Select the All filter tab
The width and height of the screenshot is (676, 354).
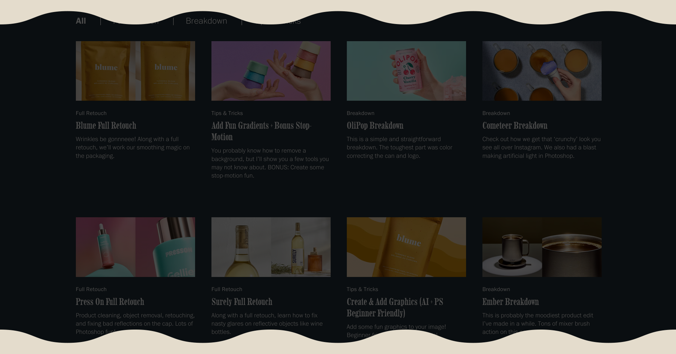(81, 21)
